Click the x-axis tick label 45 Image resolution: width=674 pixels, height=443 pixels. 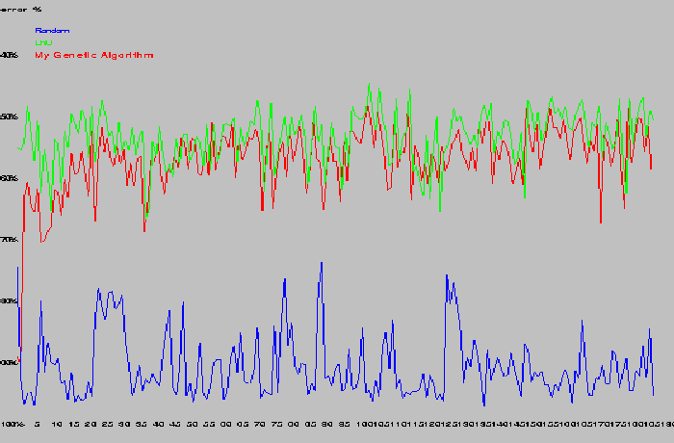coord(175,424)
